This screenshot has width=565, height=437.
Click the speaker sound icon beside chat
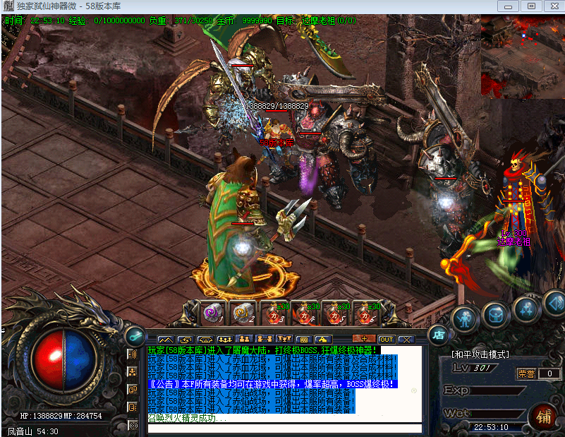(132, 354)
